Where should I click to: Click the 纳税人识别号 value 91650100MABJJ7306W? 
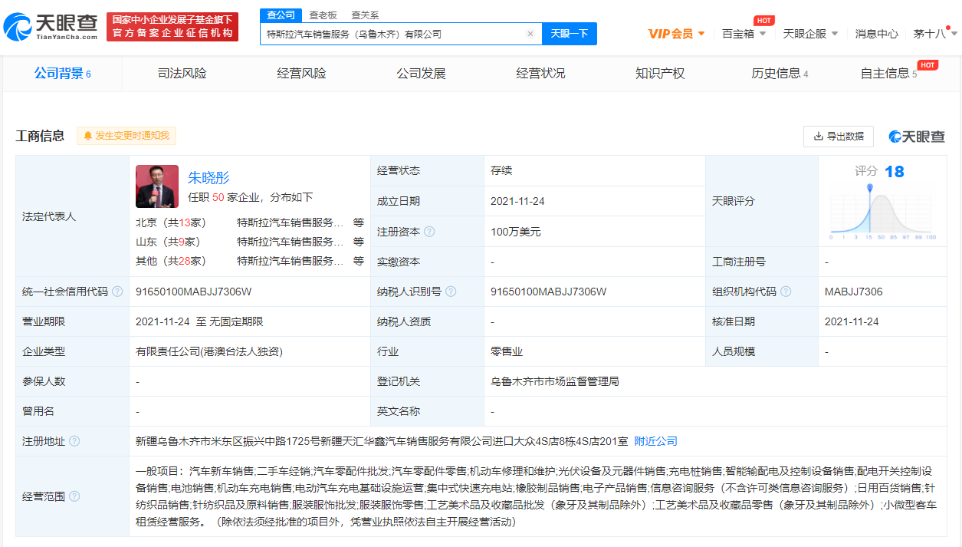[549, 292]
